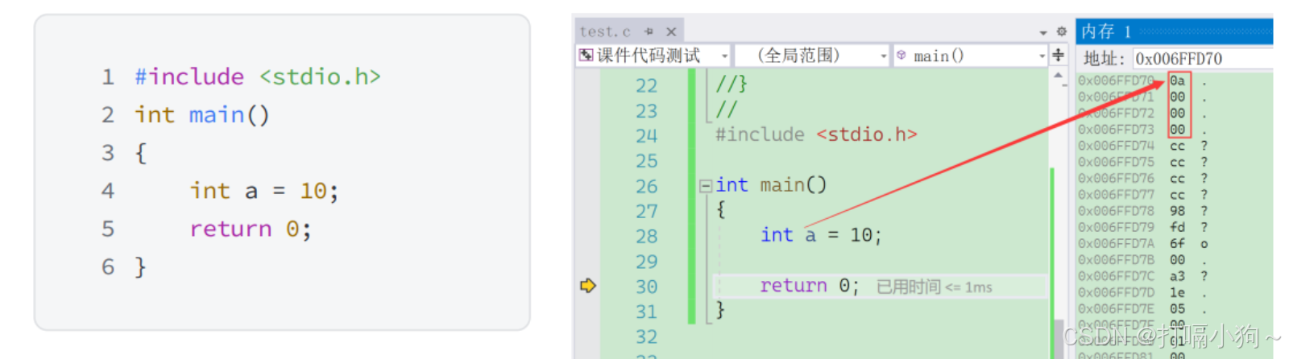Click the 'int a = 10;' code line
The image size is (1289, 359).
tap(821, 235)
